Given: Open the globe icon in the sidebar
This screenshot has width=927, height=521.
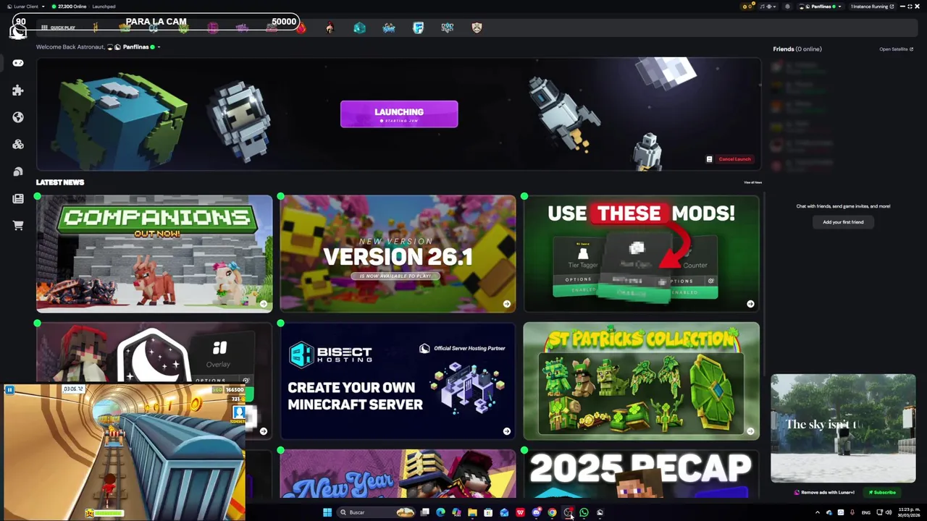Looking at the screenshot, I should click(x=18, y=117).
